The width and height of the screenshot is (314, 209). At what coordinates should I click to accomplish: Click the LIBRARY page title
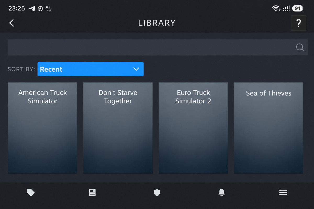pyautogui.click(x=157, y=23)
